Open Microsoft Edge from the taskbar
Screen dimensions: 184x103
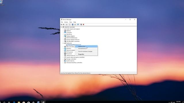point(14,102)
